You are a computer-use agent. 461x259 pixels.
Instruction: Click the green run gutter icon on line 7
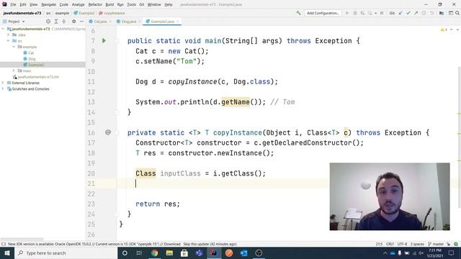pos(104,40)
